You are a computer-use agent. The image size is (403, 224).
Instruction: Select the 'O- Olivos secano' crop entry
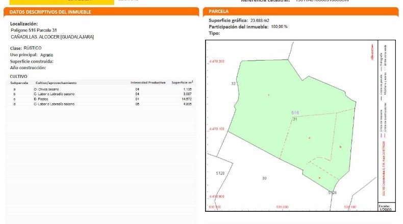pos(46,89)
